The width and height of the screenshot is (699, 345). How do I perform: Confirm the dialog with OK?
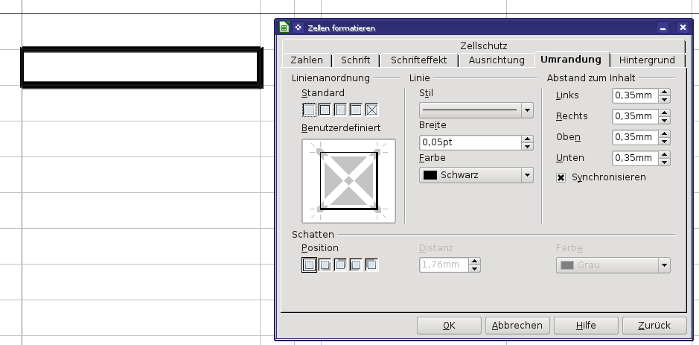pos(448,326)
